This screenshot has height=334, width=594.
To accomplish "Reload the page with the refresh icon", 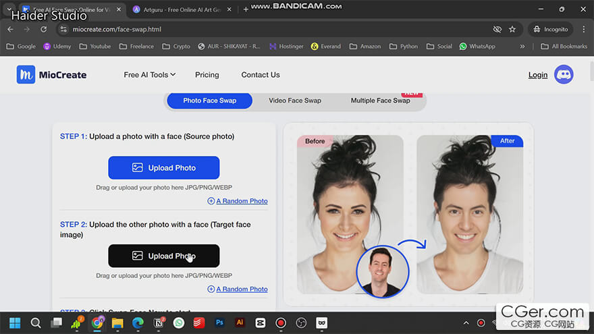I will (x=44, y=29).
